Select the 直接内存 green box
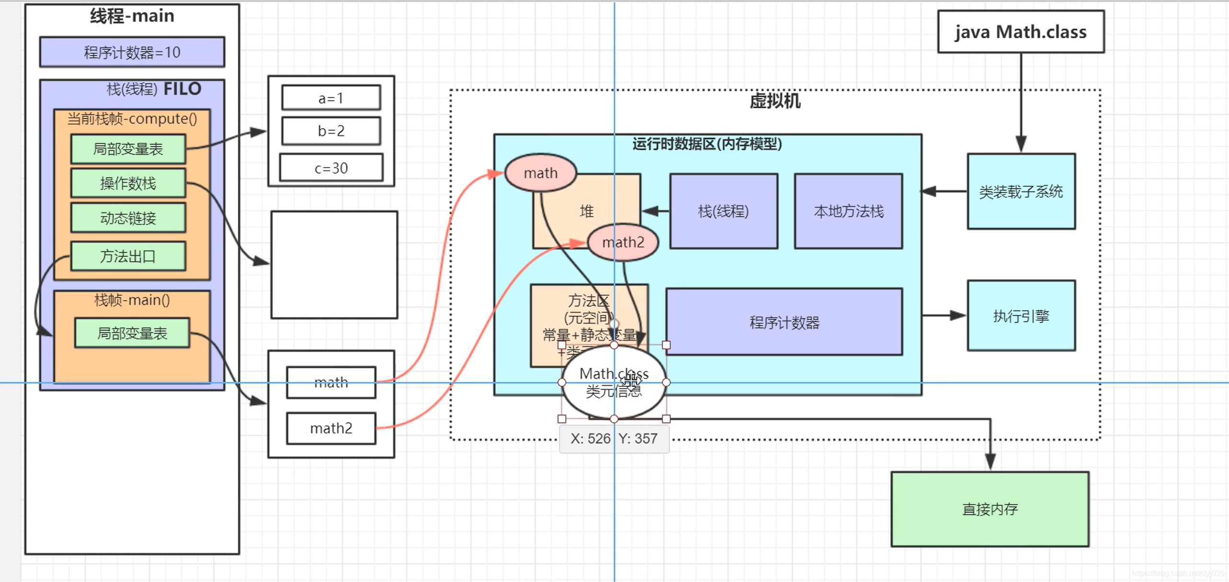Image resolution: width=1229 pixels, height=582 pixels. 990,509
